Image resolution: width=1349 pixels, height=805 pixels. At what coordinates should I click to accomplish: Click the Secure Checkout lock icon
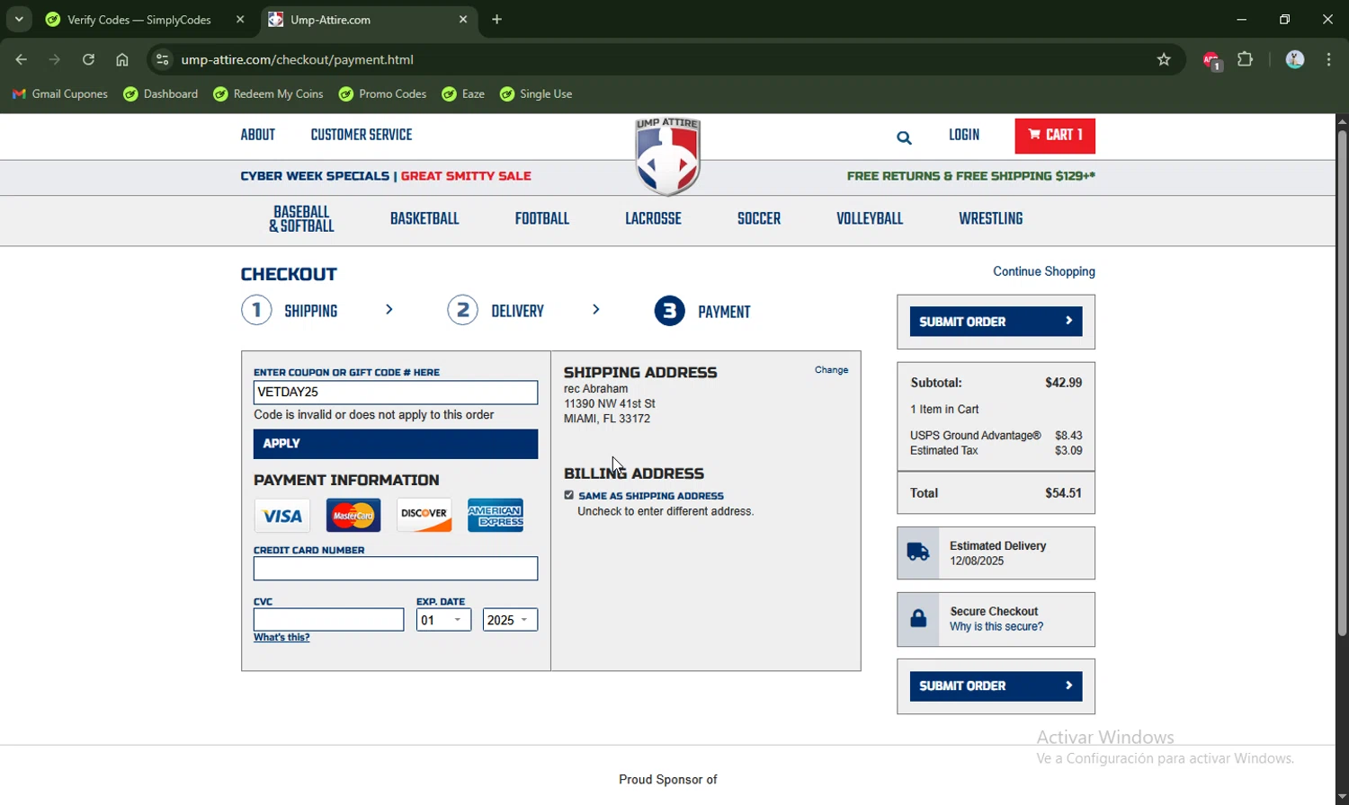click(x=918, y=618)
